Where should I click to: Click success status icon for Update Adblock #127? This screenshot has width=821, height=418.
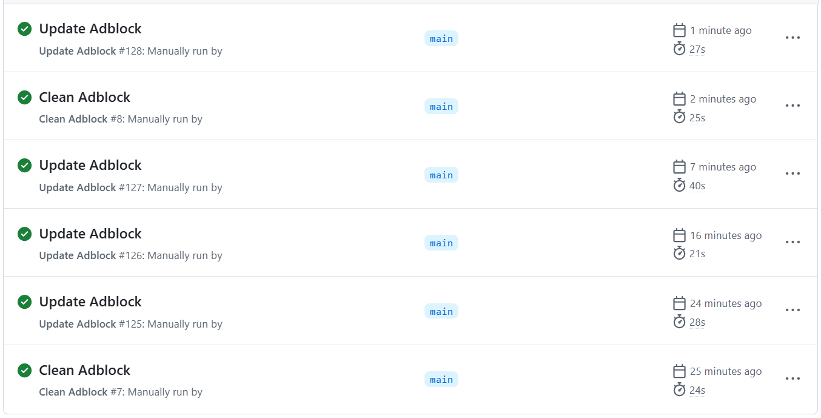point(24,165)
